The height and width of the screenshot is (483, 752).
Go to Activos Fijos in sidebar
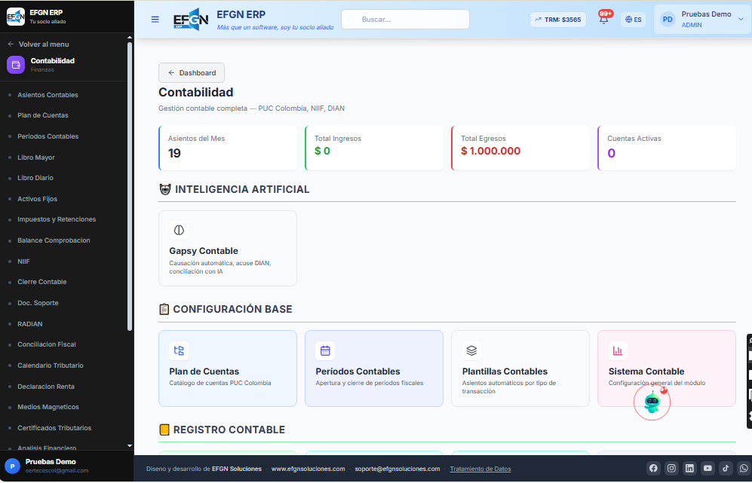[38, 199]
